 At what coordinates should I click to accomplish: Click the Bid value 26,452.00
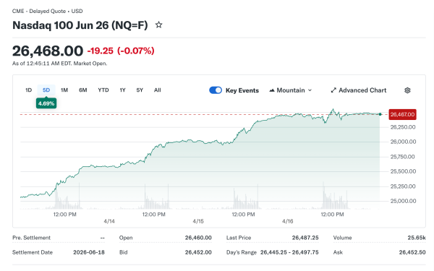click(x=198, y=252)
